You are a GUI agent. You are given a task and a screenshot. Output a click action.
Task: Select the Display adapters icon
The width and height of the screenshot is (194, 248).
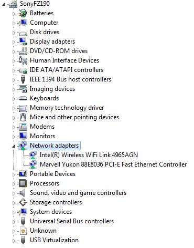click(23, 42)
